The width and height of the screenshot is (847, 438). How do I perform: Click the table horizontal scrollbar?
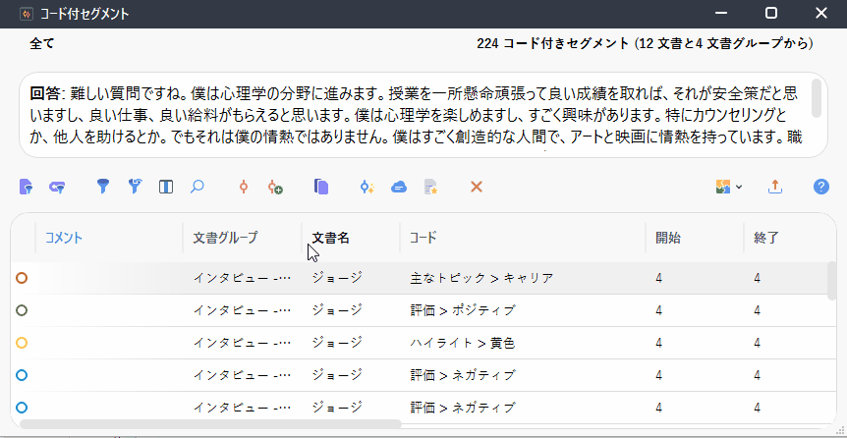pyautogui.click(x=210, y=424)
